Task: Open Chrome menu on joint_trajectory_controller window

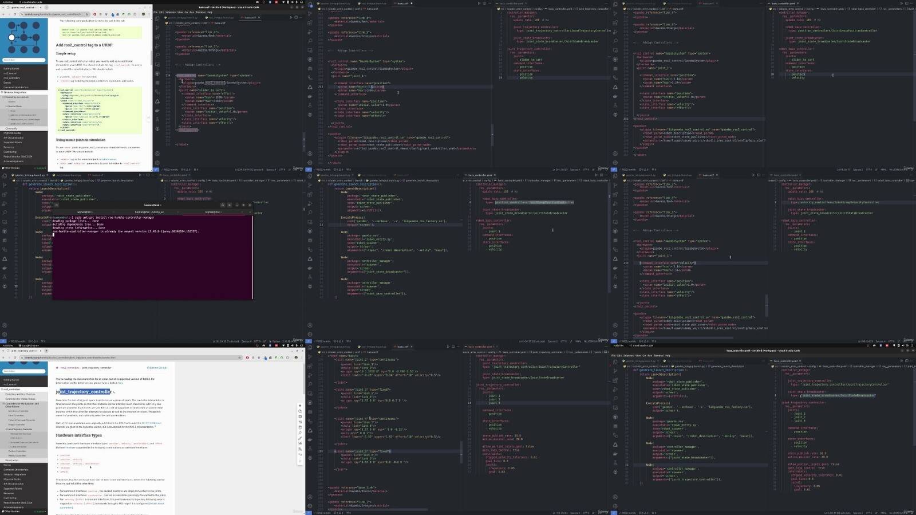Action: click(x=302, y=357)
